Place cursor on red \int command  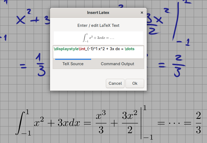pyautogui.click(x=82, y=49)
